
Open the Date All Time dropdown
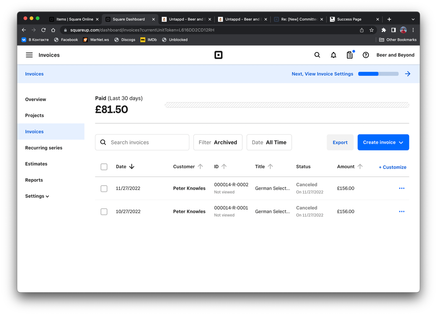click(x=269, y=142)
